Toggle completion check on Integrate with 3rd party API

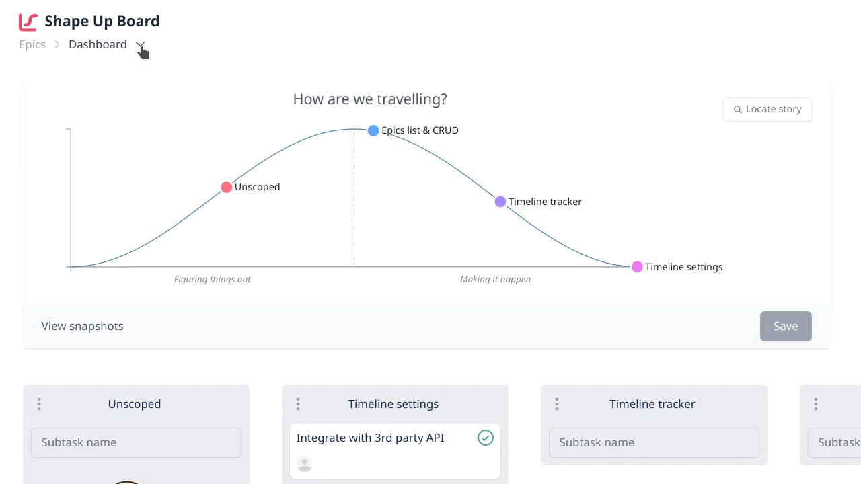(x=486, y=438)
